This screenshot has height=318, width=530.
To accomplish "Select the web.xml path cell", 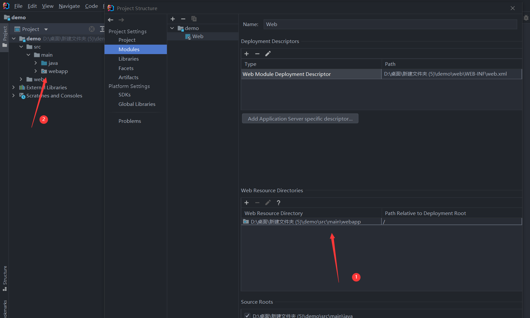I will [x=452, y=74].
